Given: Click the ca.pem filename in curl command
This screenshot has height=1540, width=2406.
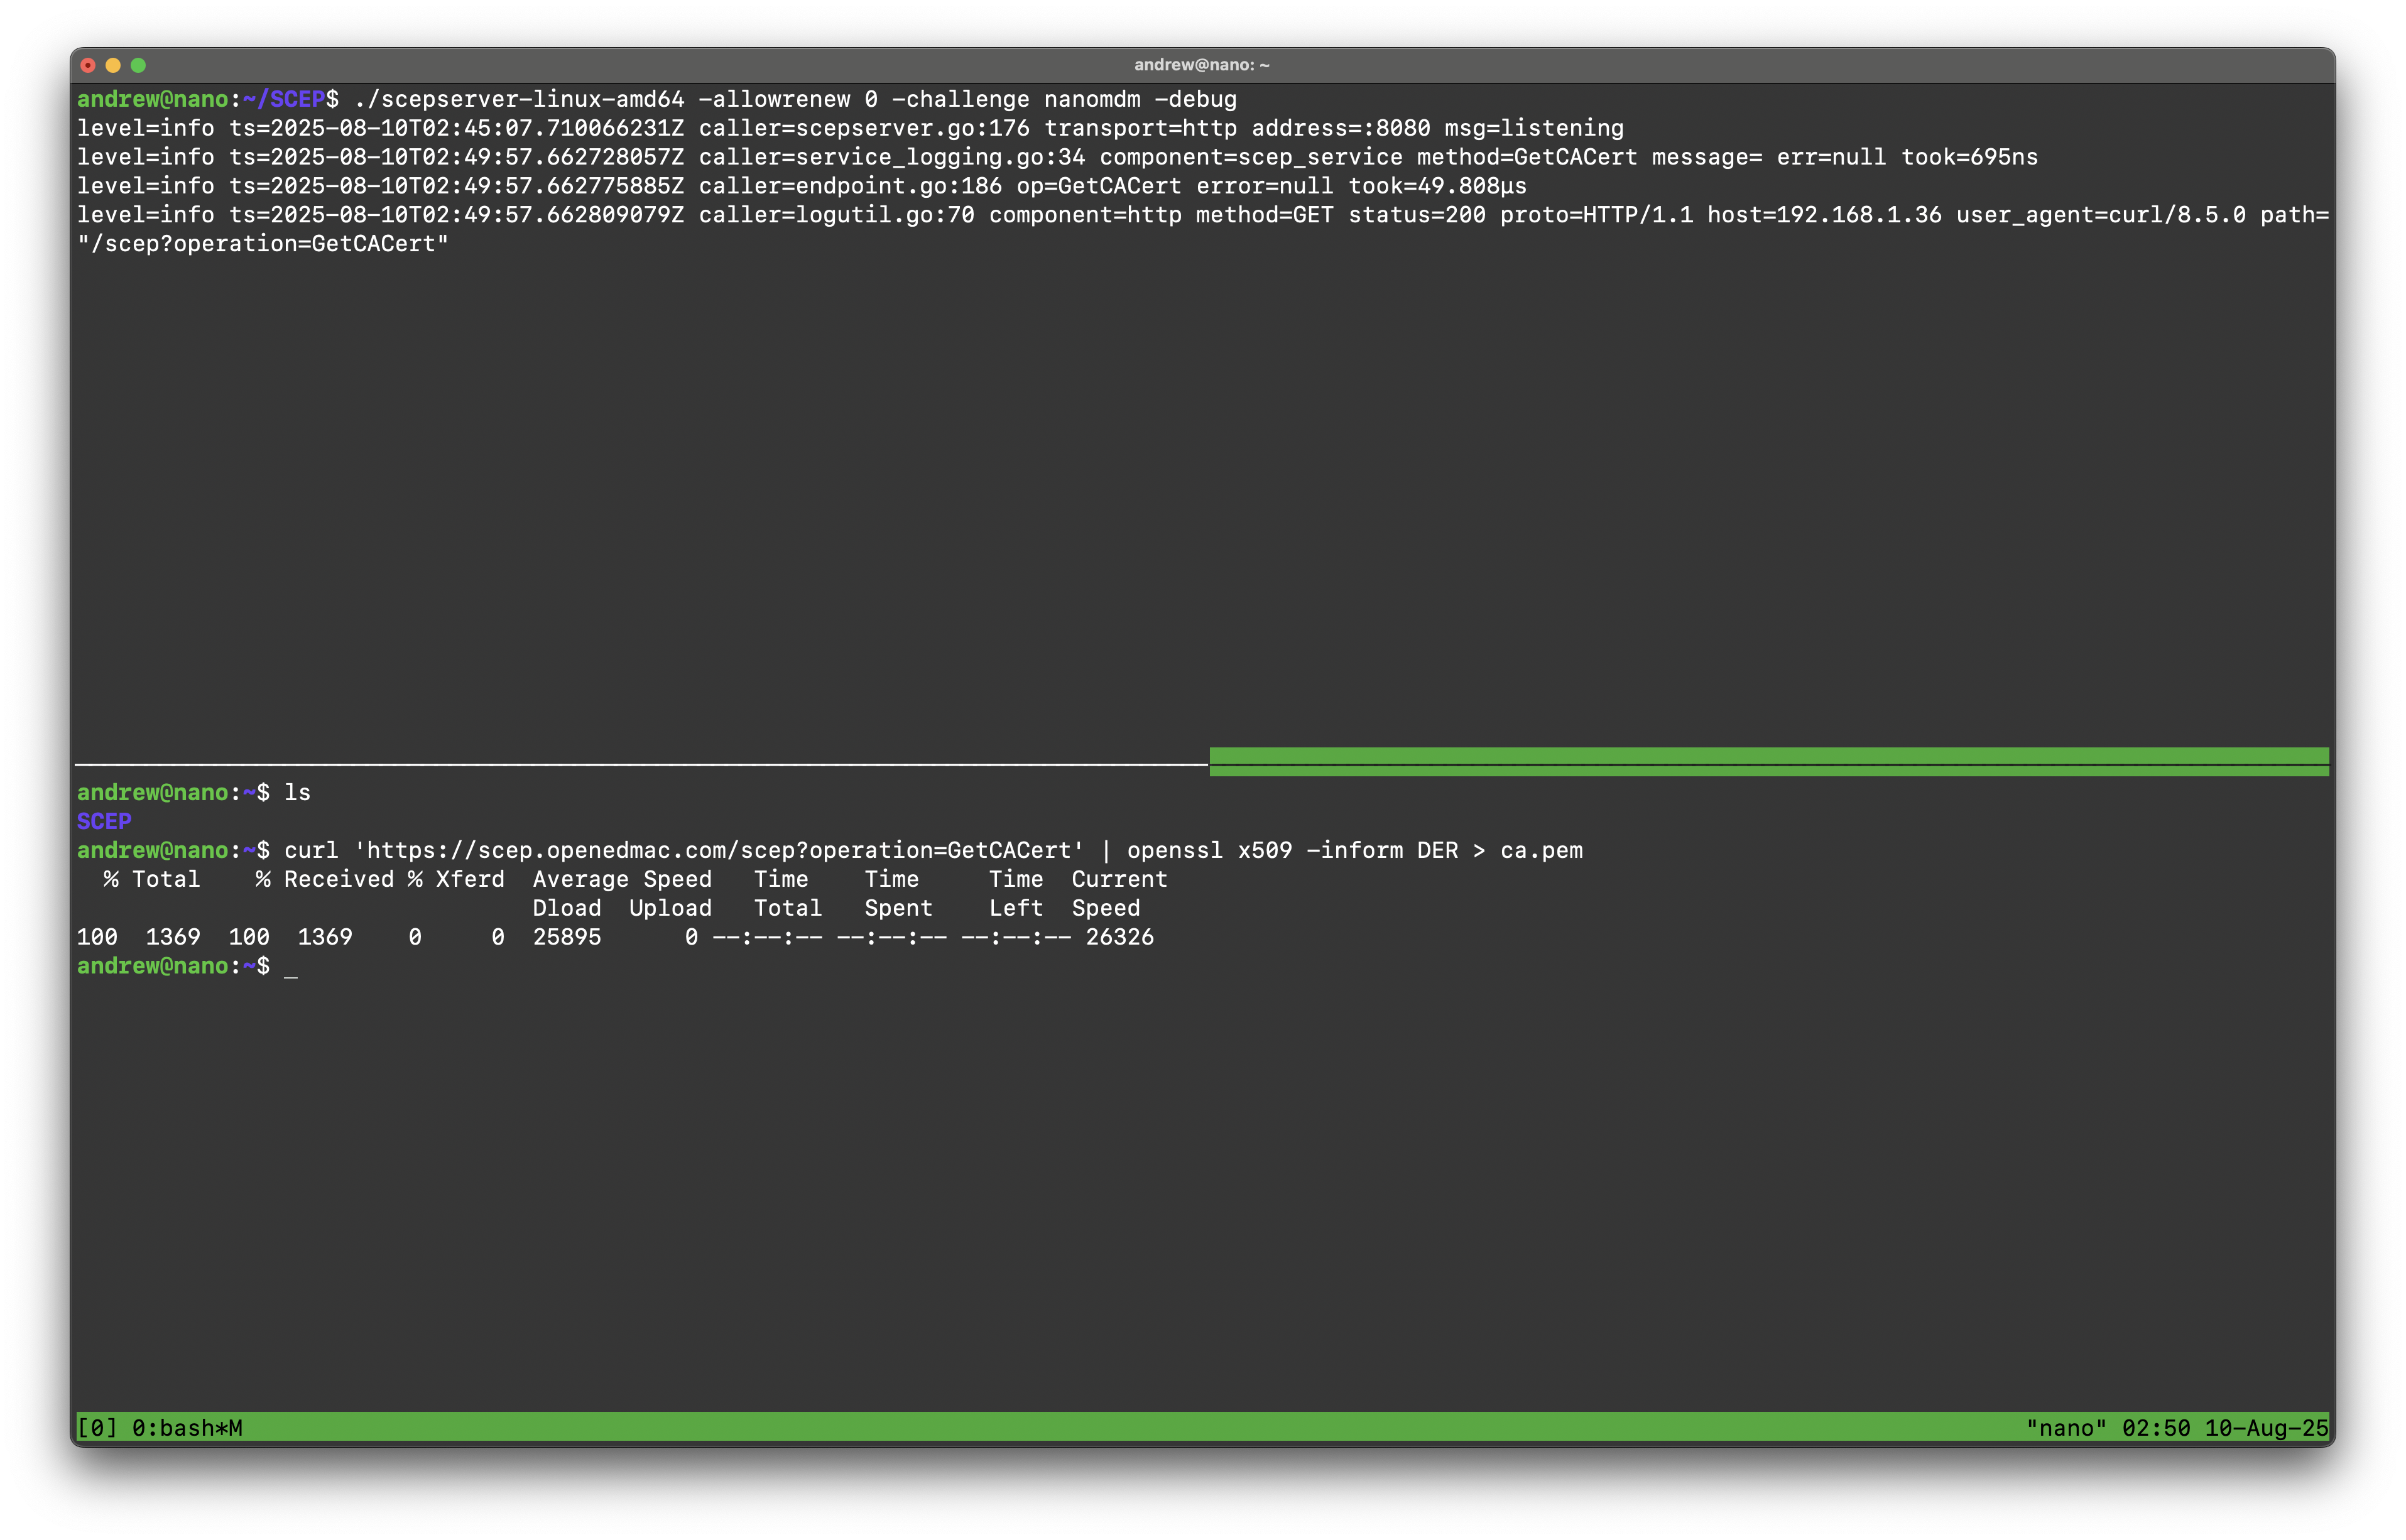Looking at the screenshot, I should pos(1541,850).
